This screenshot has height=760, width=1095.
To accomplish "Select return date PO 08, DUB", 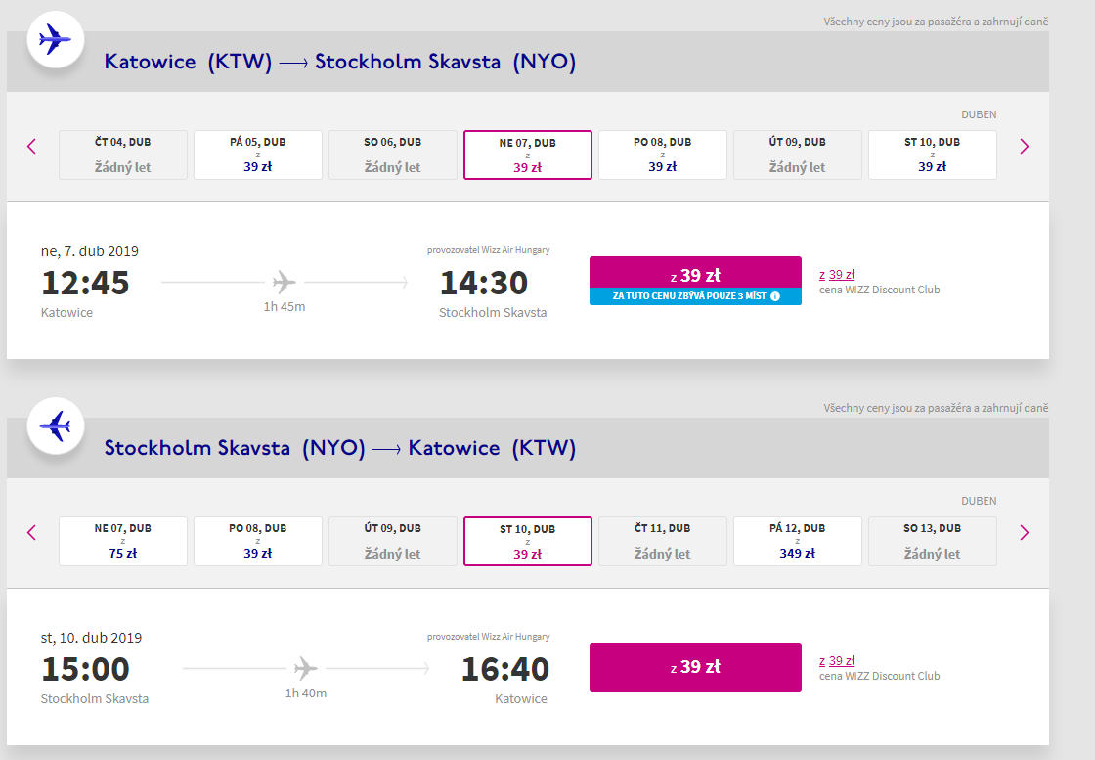I will click(258, 542).
